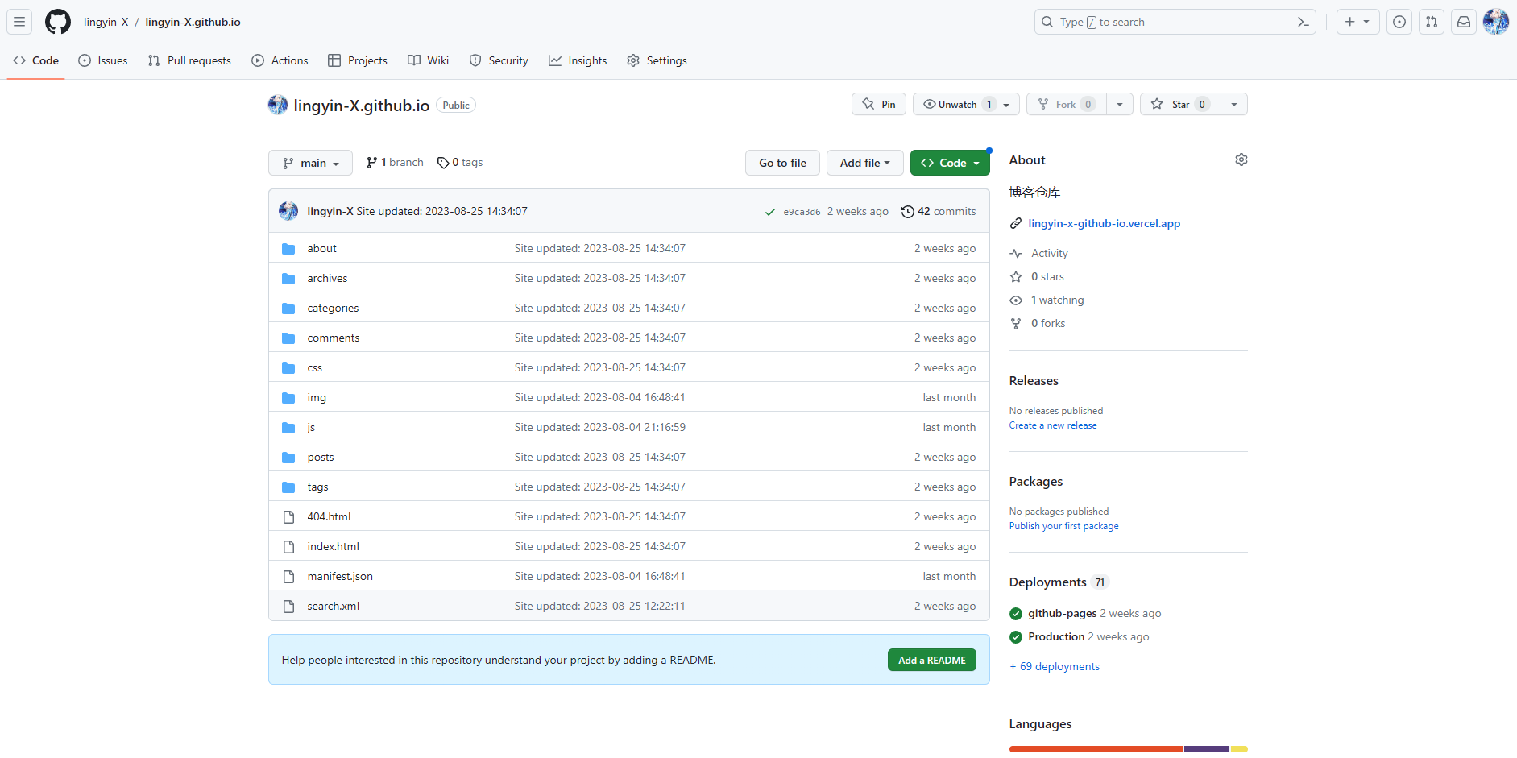Open the lingyin-x-github-io.vercel.app website link
Screen dimensions: 1517x758
click(x=1104, y=223)
